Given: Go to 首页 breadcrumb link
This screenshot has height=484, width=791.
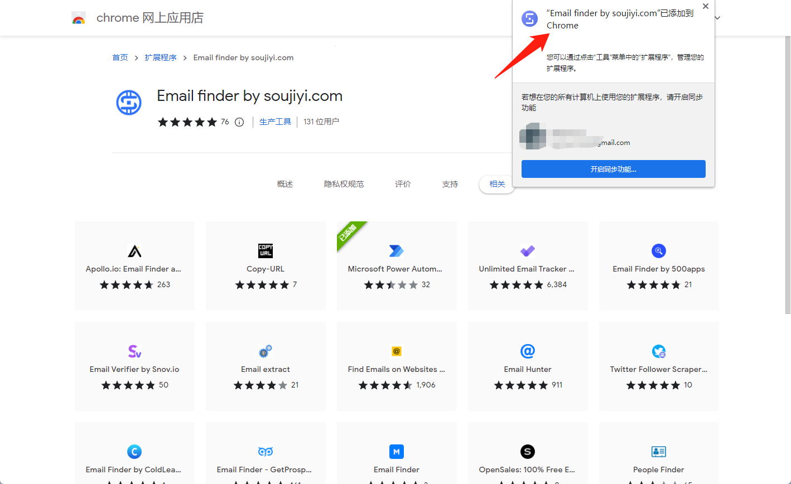Looking at the screenshot, I should click(120, 57).
